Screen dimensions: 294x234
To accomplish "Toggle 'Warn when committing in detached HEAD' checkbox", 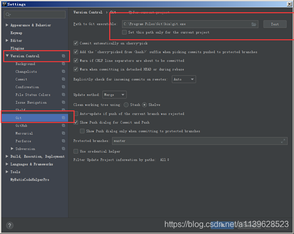I will click(x=76, y=69).
